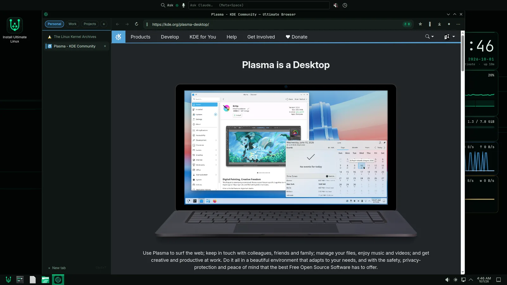Open the downloads arrow icon

pos(439,24)
